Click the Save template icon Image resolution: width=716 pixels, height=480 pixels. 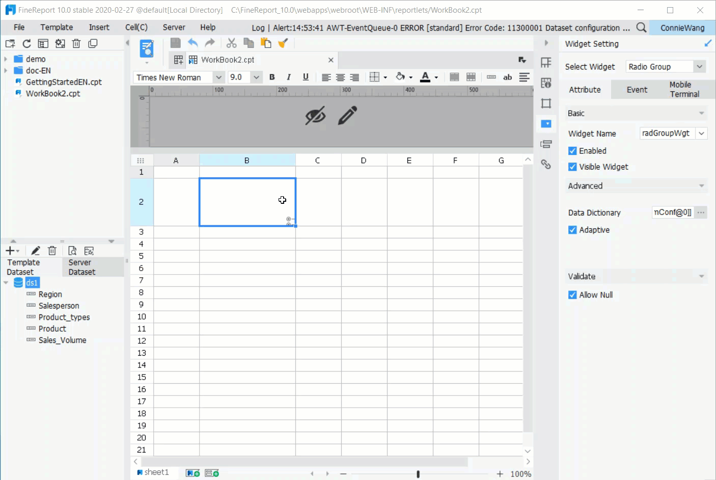click(x=176, y=43)
